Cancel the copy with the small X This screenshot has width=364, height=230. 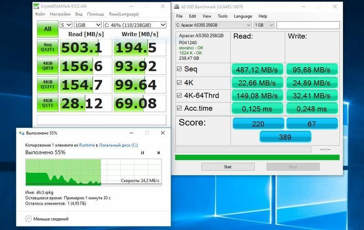pos(158,153)
